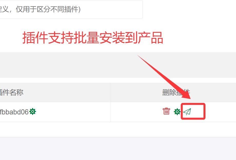Focus the plugin name input field
This screenshot has width=236, height=160.
[71, 9]
